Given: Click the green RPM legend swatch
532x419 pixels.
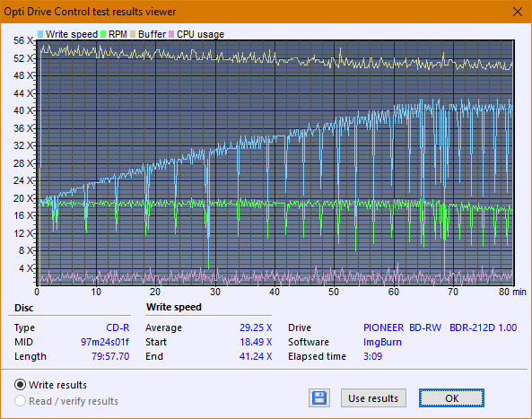Looking at the screenshot, I should [x=103, y=34].
